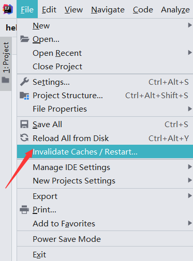Expand the Export submenu arrow
Viewport: 193px width, 261px height.
coord(190,196)
